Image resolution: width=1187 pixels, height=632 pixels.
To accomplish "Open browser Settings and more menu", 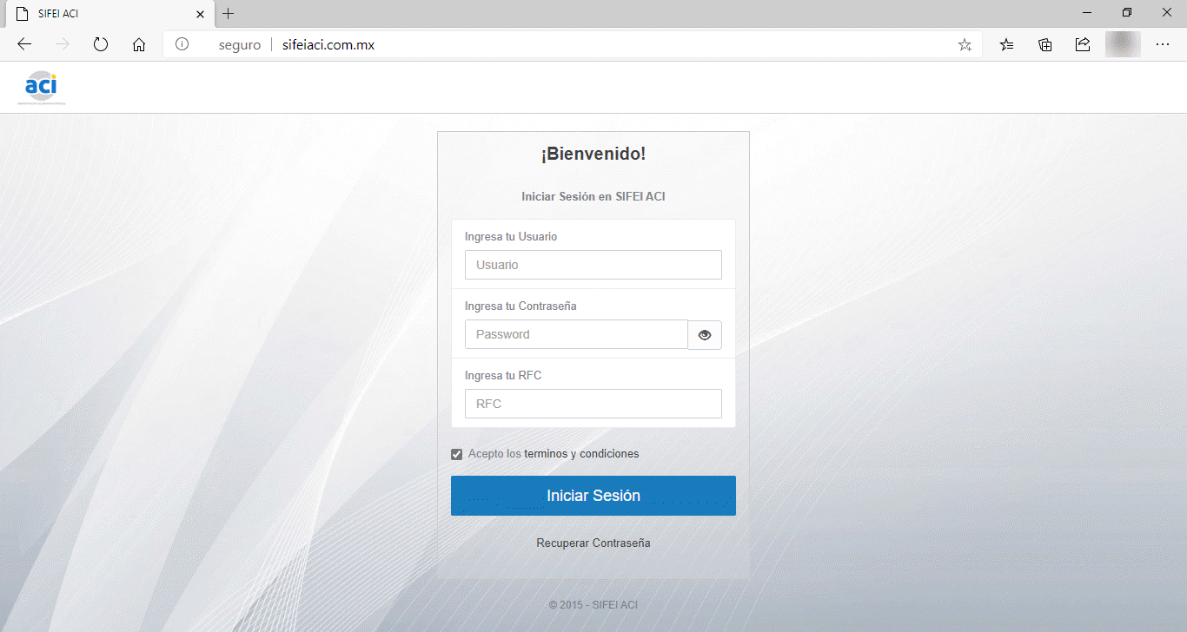I will (1163, 44).
